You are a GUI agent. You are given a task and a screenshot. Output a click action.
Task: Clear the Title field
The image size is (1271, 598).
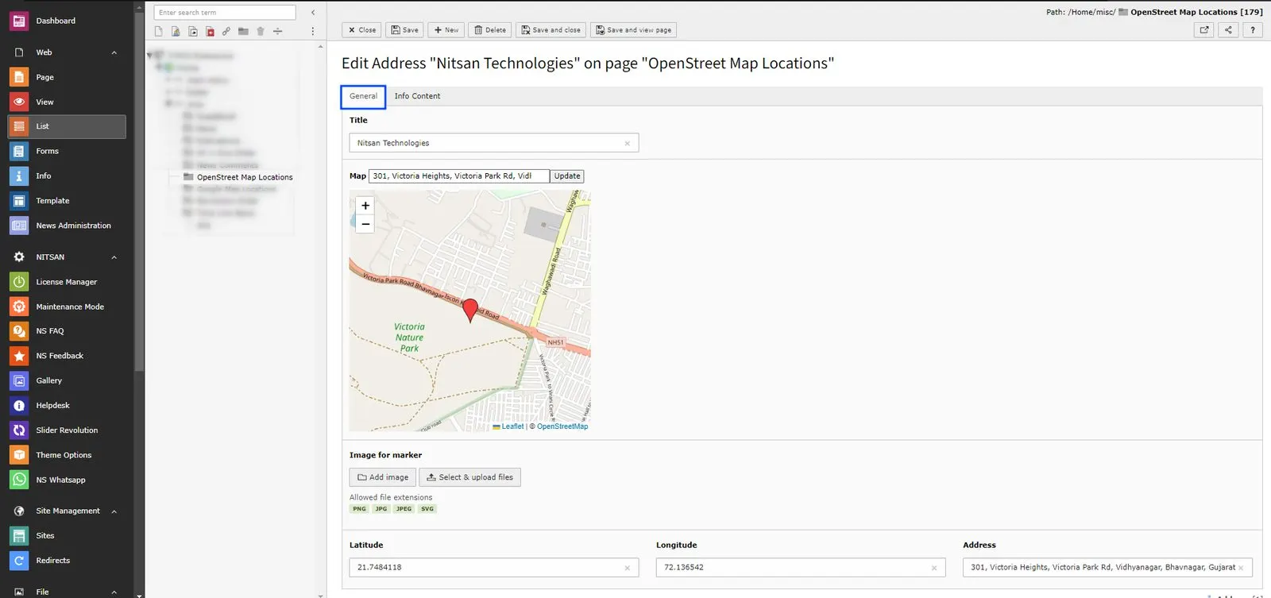(x=628, y=144)
